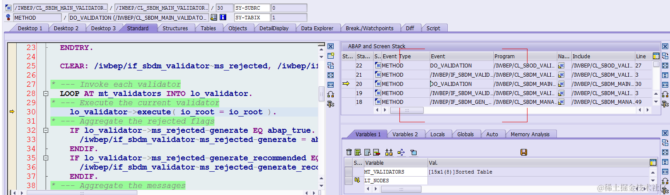
Task: Open column layout chooser in ABAP Stack
Action: click(x=656, y=56)
